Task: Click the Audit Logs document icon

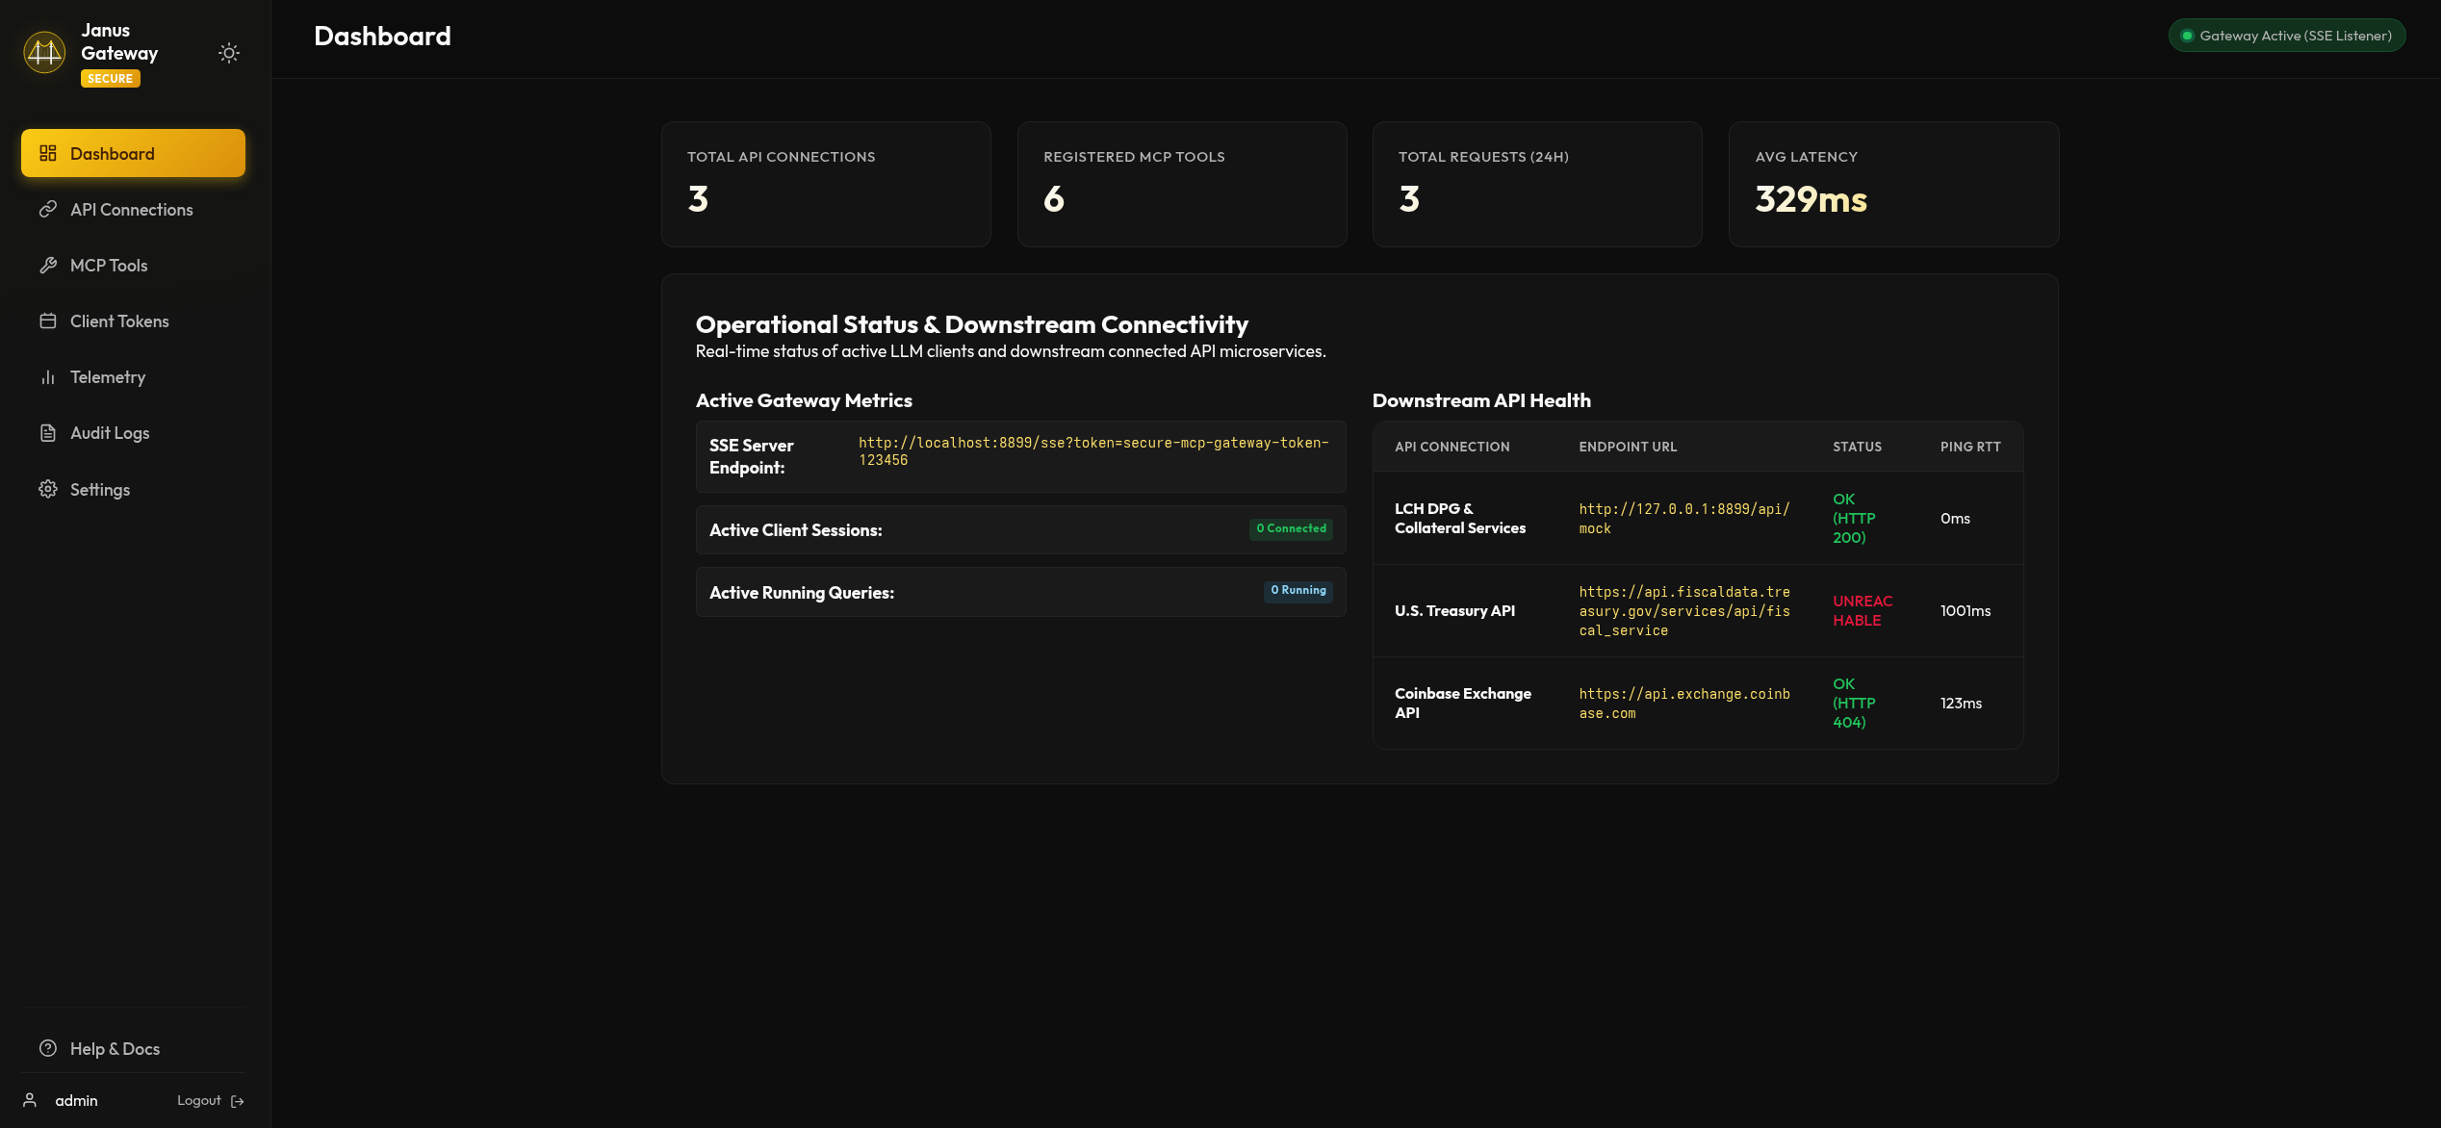Action: [48, 432]
